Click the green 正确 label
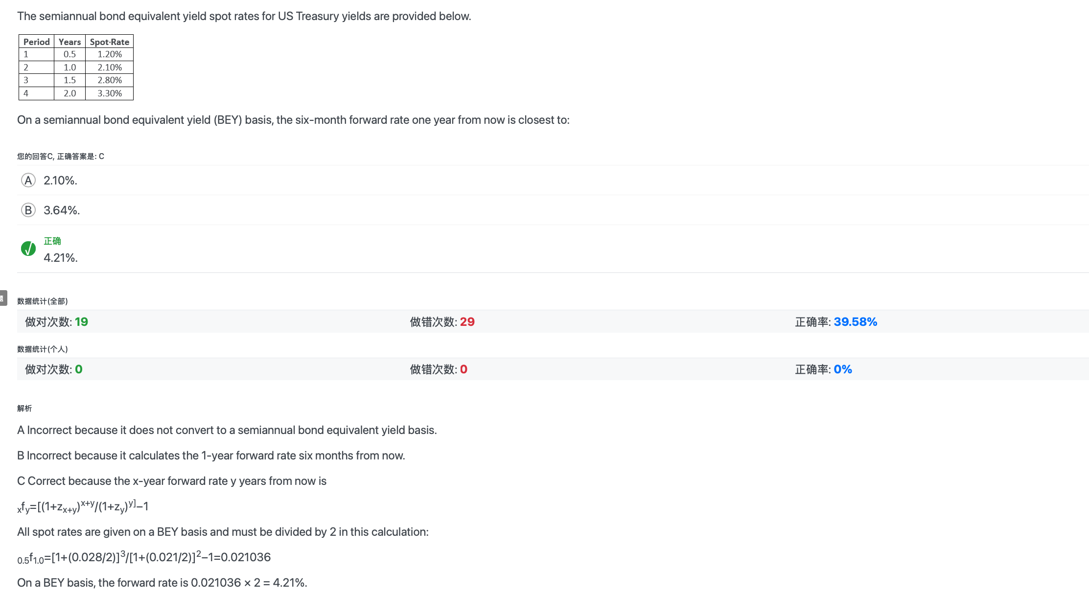The height and width of the screenshot is (594, 1089). tap(52, 241)
